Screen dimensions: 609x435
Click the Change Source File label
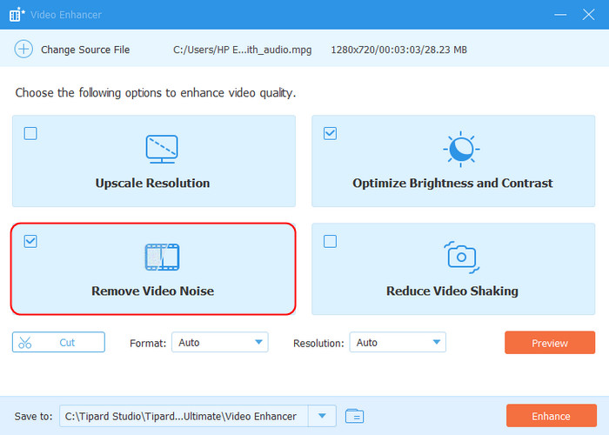pyautogui.click(x=85, y=50)
